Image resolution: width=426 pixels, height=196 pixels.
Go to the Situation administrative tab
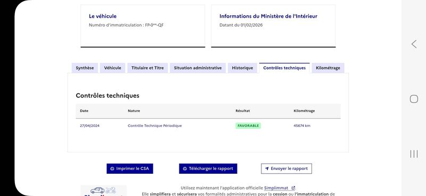[x=198, y=68]
